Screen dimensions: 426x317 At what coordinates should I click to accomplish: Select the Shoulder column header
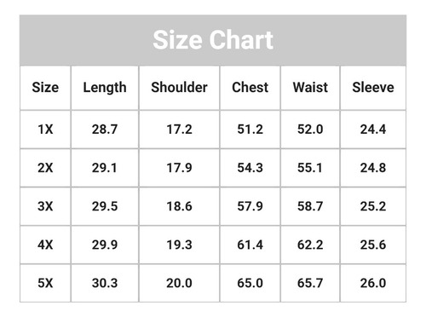pyautogui.click(x=179, y=88)
